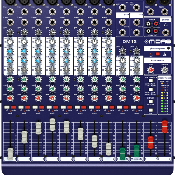Click the channel 1 fader cap
Viewport: 175px width, 175px height.
point(10,154)
